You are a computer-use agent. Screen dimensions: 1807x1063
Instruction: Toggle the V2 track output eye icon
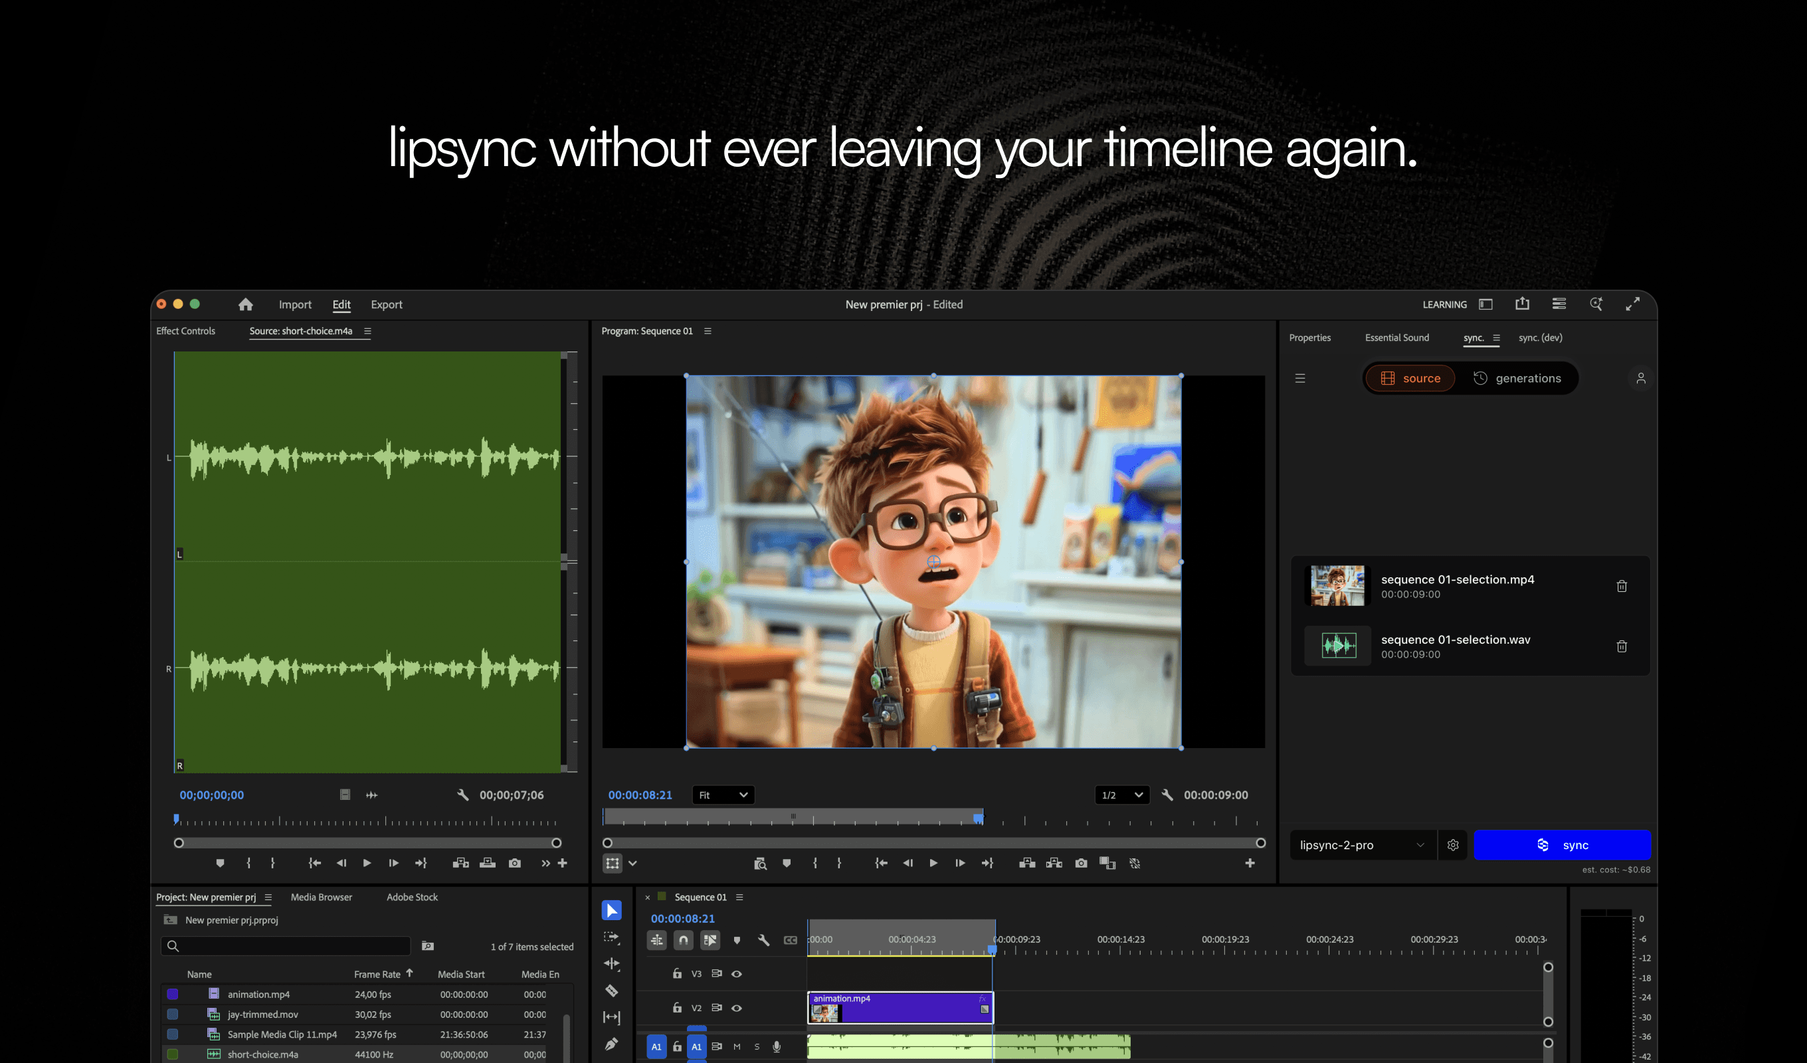(738, 1009)
